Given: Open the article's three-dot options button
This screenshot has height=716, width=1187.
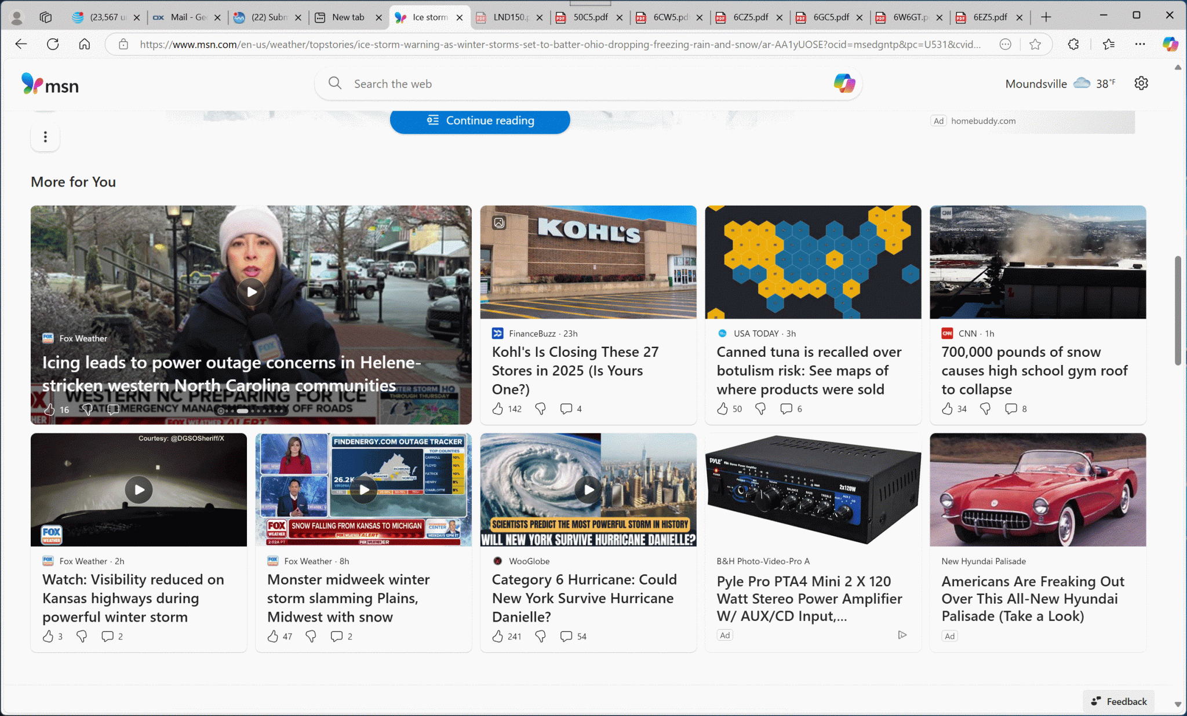Looking at the screenshot, I should tap(45, 137).
